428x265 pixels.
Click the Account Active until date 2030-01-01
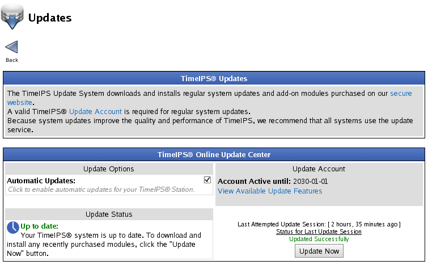pos(310,182)
